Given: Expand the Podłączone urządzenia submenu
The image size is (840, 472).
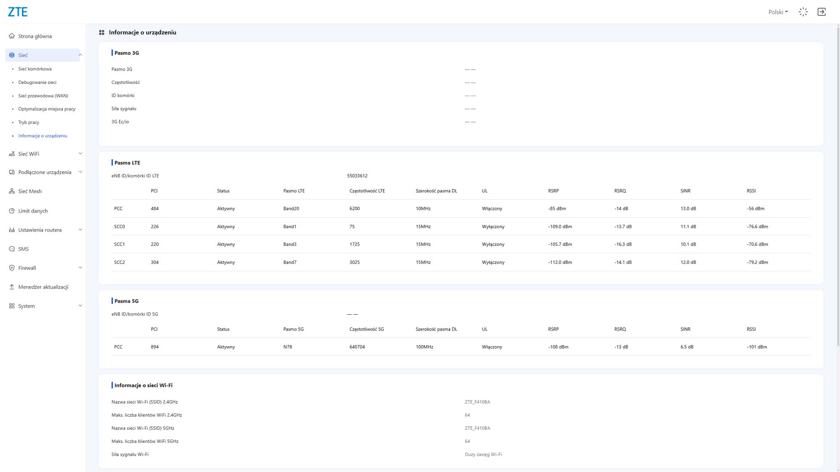Looking at the screenshot, I should 80,172.
